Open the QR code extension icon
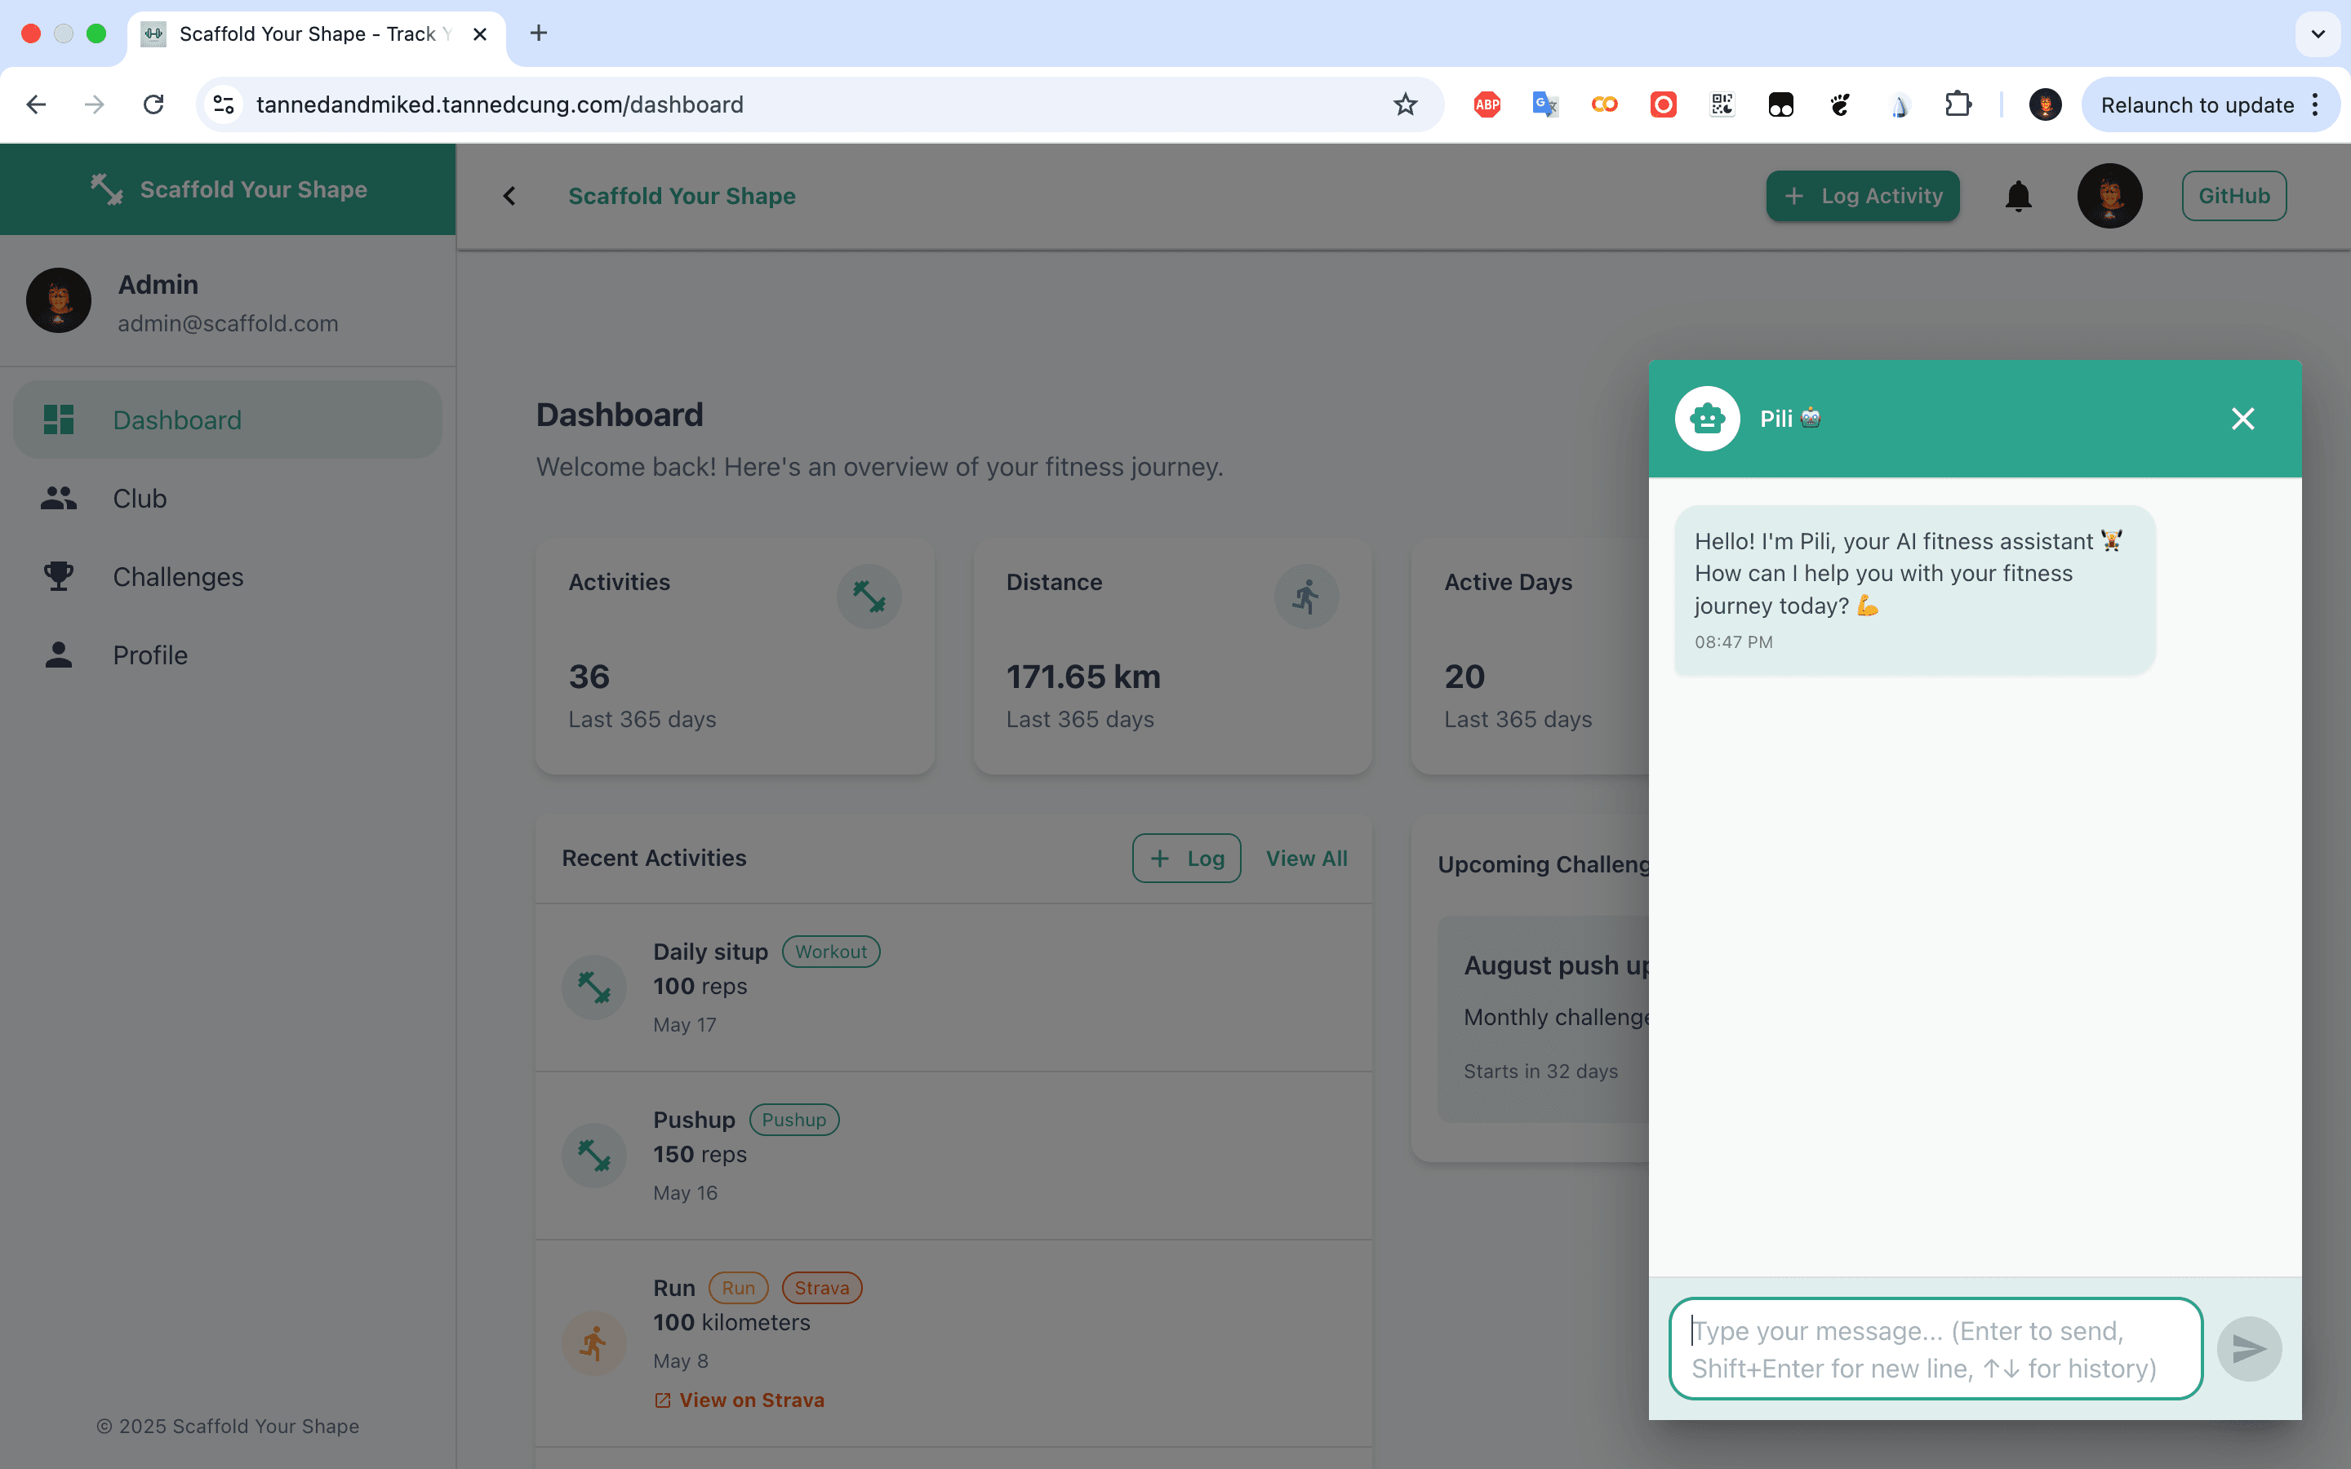Image resolution: width=2351 pixels, height=1469 pixels. [x=1722, y=104]
